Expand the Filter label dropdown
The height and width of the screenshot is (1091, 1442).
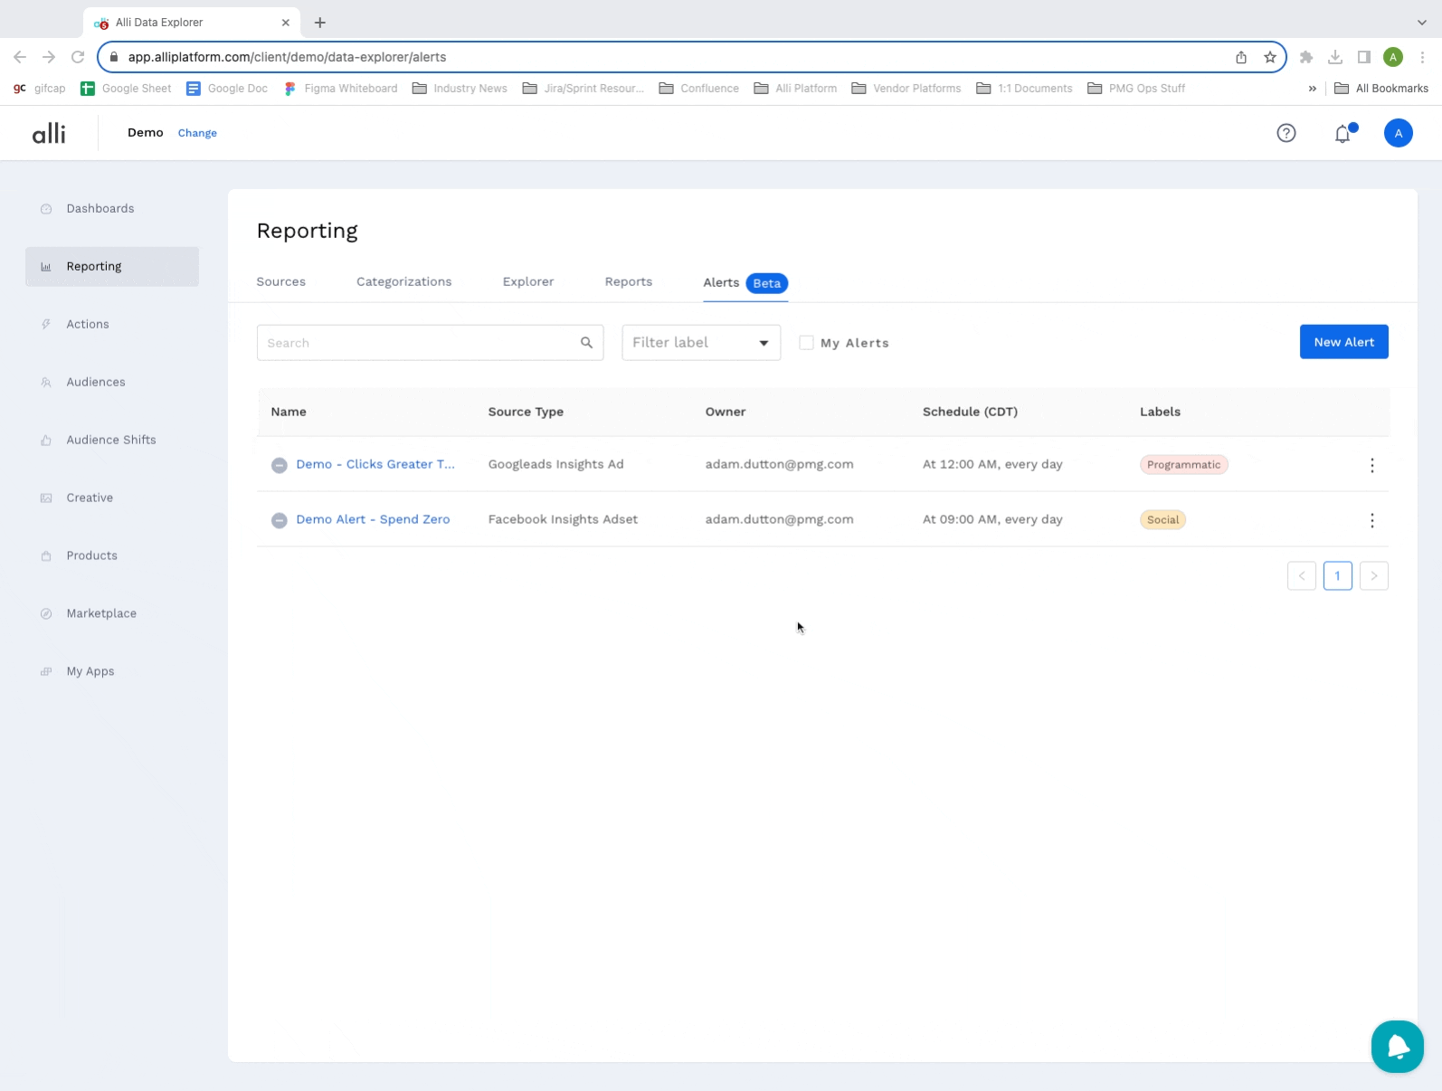point(700,343)
